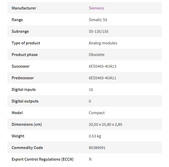Click the commodity code 85389091
The width and height of the screenshot is (169, 167).
(97, 148)
